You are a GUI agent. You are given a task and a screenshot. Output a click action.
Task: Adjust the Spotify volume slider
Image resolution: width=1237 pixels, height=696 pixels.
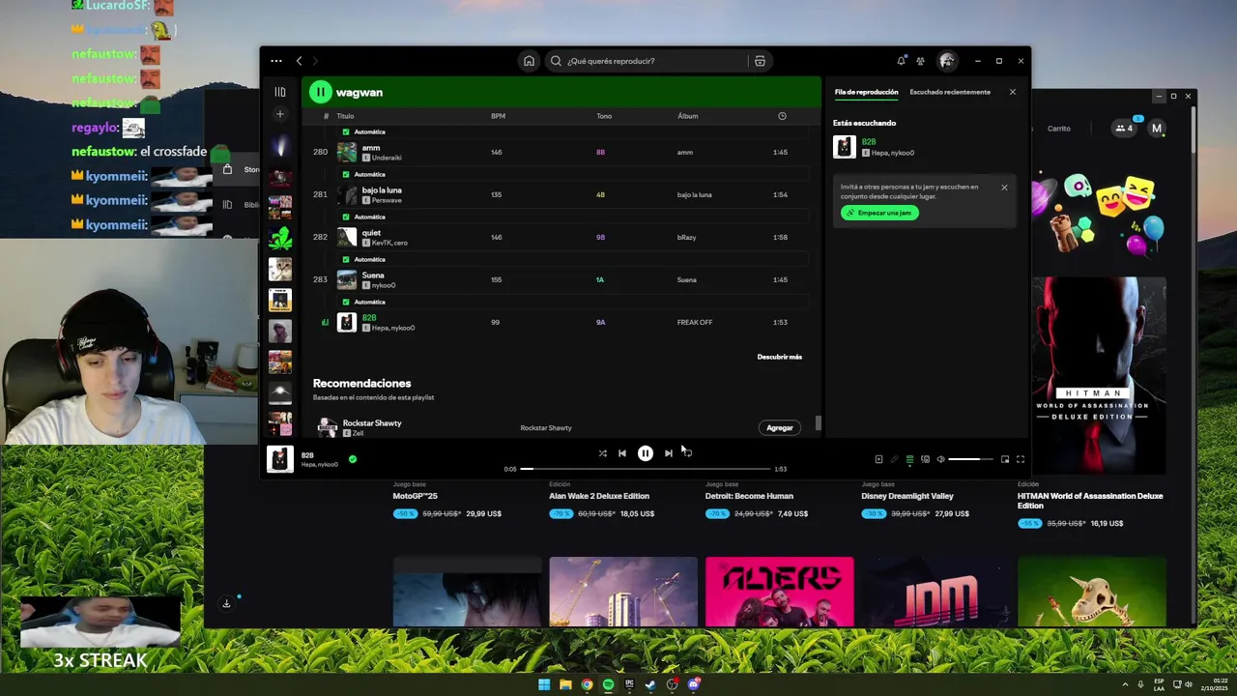970,459
